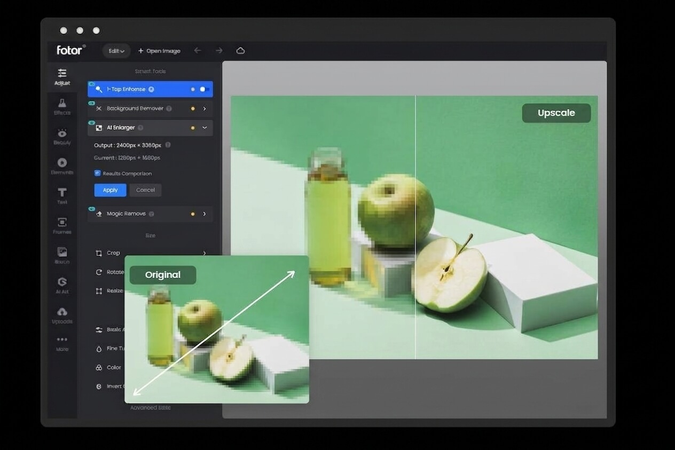Open the Fine Tune droplet option
Viewport: 675px width, 450px height.
pyautogui.click(x=109, y=349)
